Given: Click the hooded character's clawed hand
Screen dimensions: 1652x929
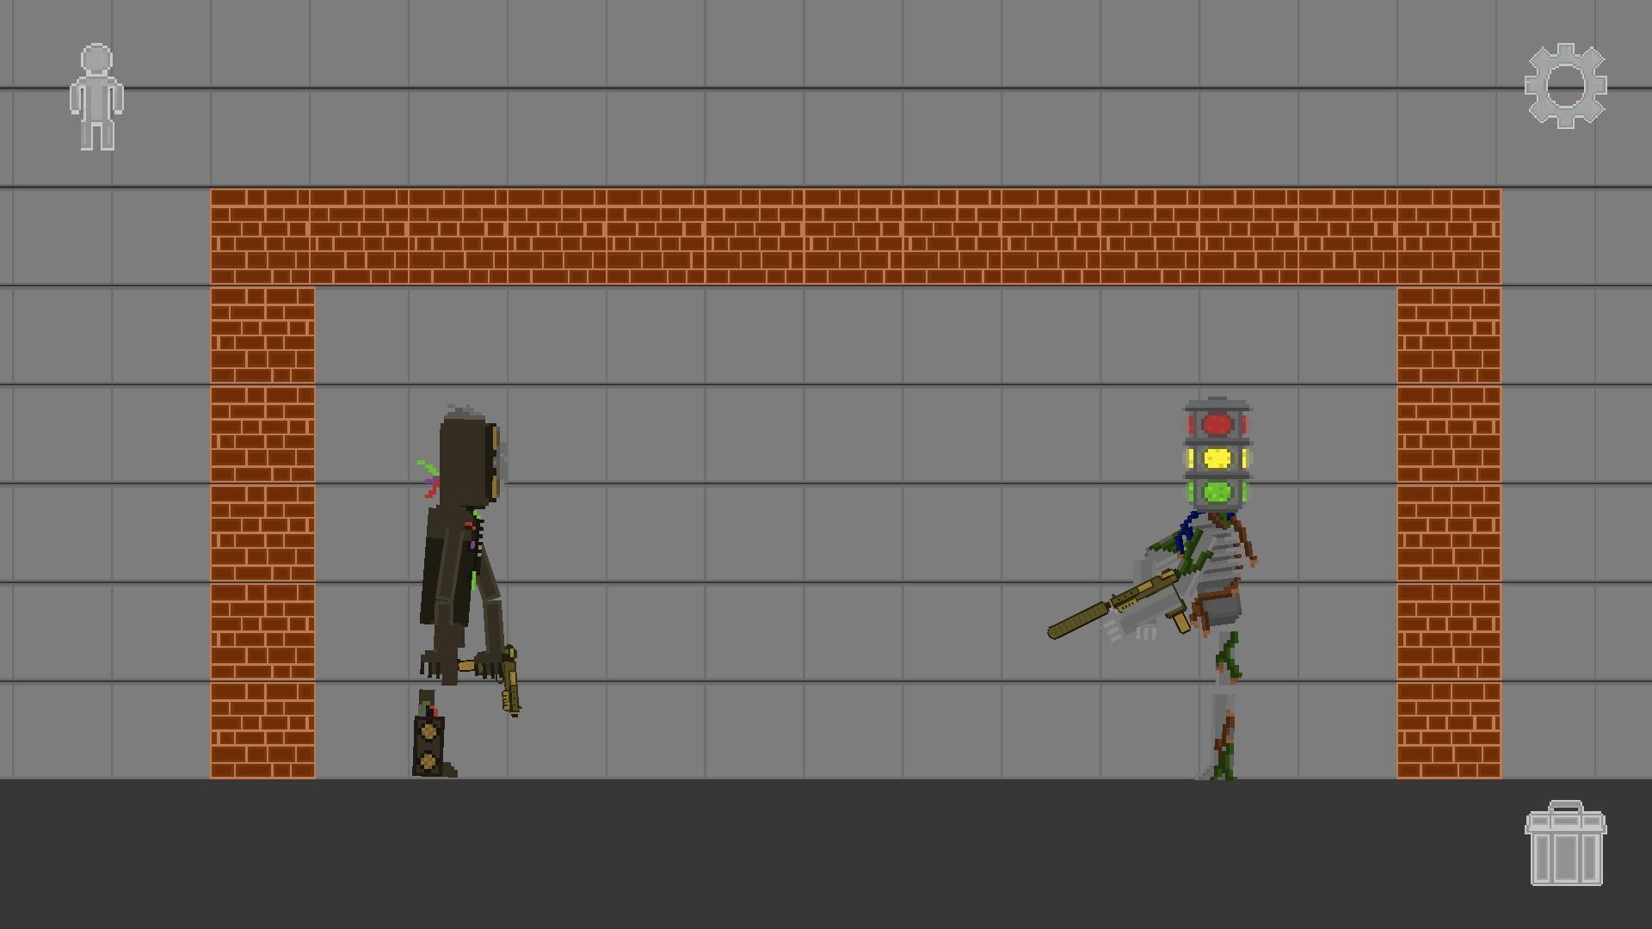Looking at the screenshot, I should [437, 666].
